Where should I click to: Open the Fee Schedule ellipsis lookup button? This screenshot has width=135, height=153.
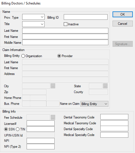[x=53, y=117]
